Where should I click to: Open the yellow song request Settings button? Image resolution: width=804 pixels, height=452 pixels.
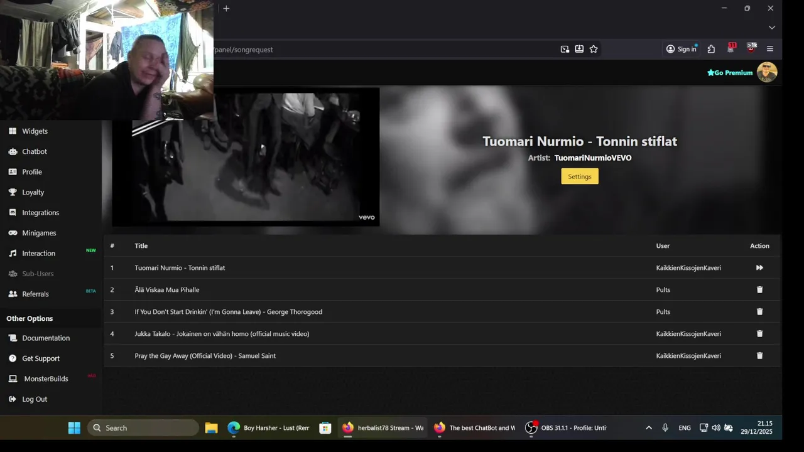tap(579, 176)
